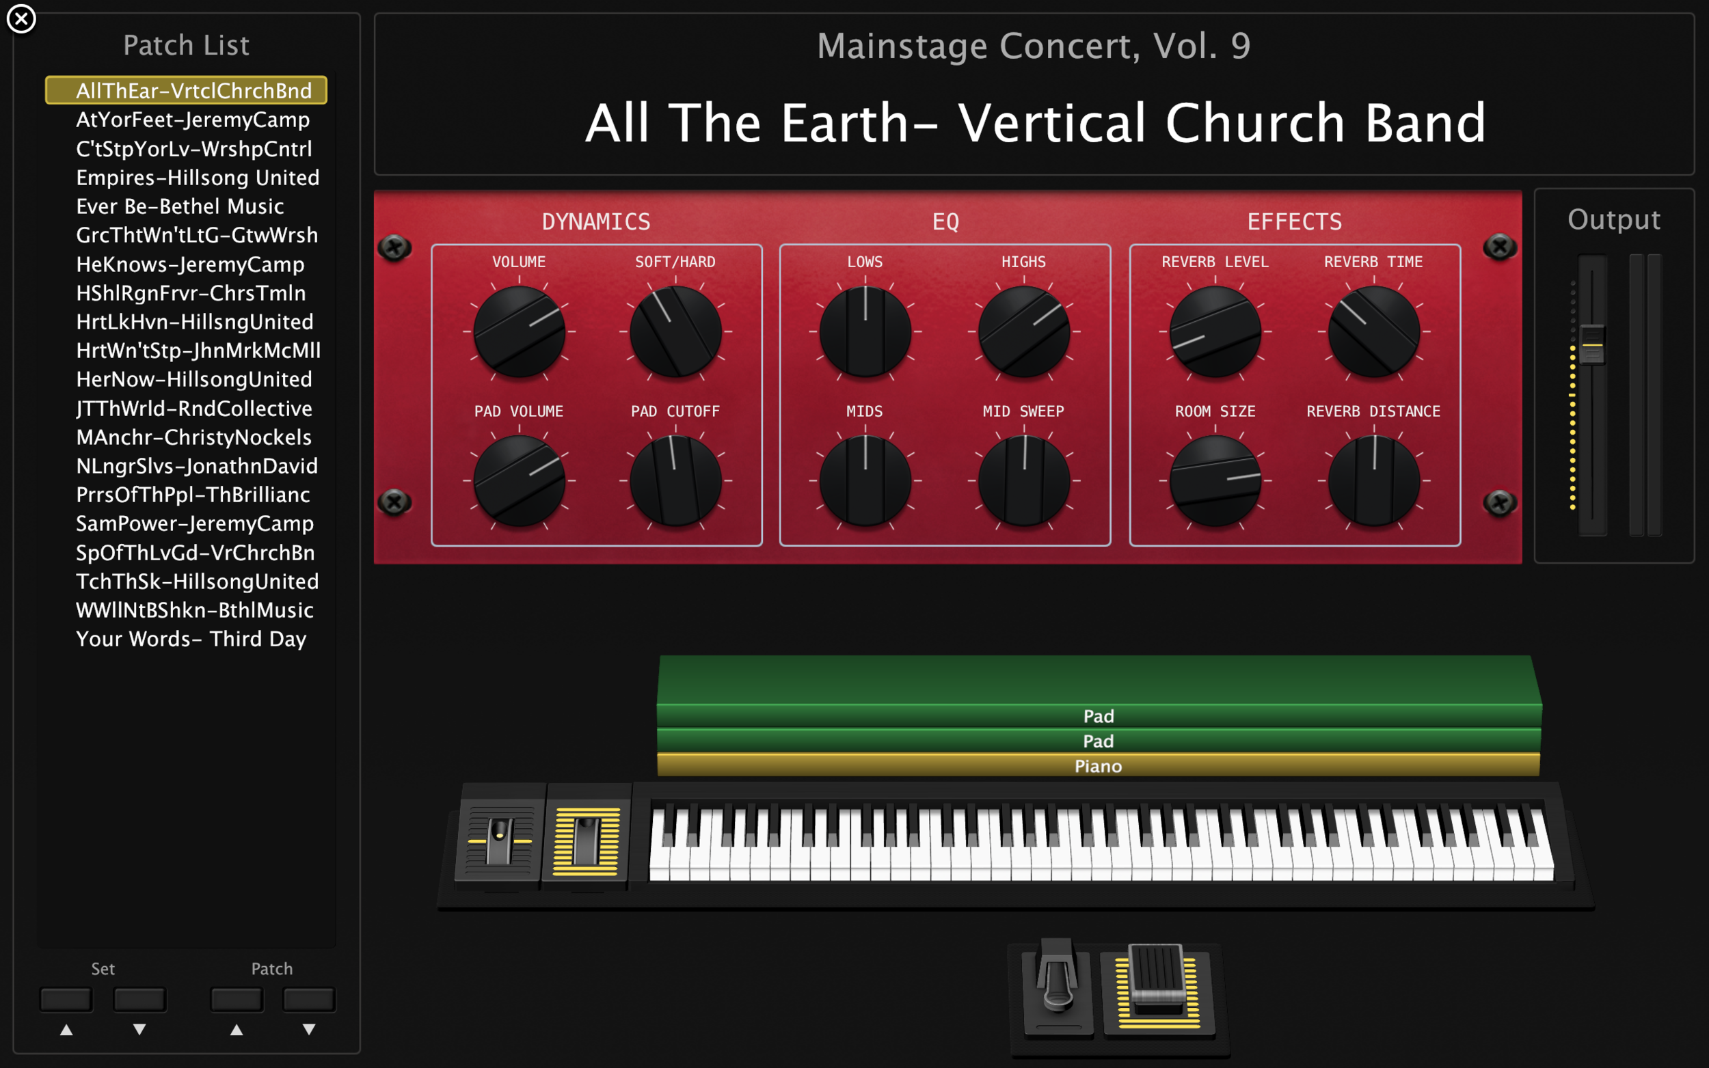Viewport: 1709px width, 1068px height.
Task: Select the Piano keyboard layer
Action: (x=1099, y=766)
